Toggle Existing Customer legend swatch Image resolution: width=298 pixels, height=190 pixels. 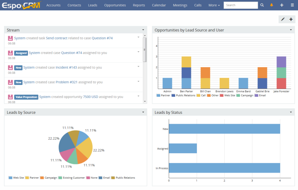[x=60, y=178]
